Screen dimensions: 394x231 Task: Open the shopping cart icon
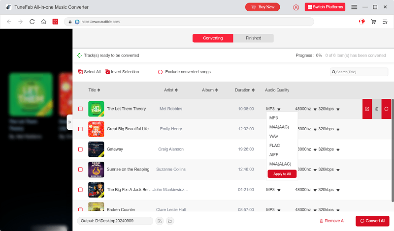coord(374,22)
